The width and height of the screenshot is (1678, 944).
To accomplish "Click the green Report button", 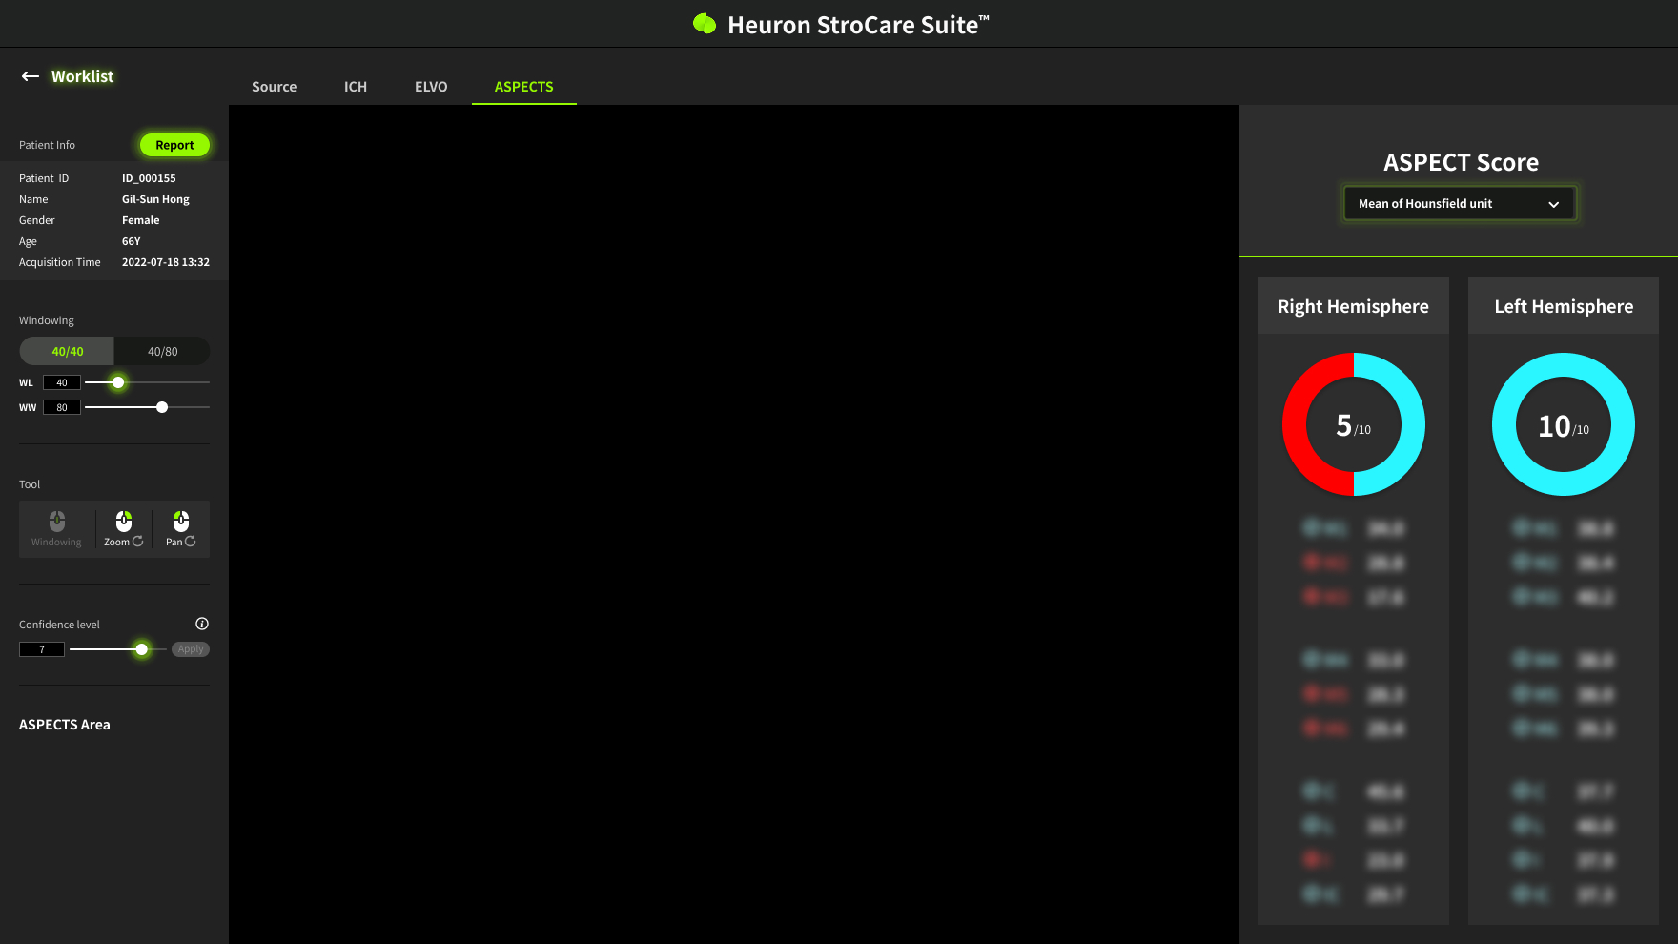I will (174, 145).
